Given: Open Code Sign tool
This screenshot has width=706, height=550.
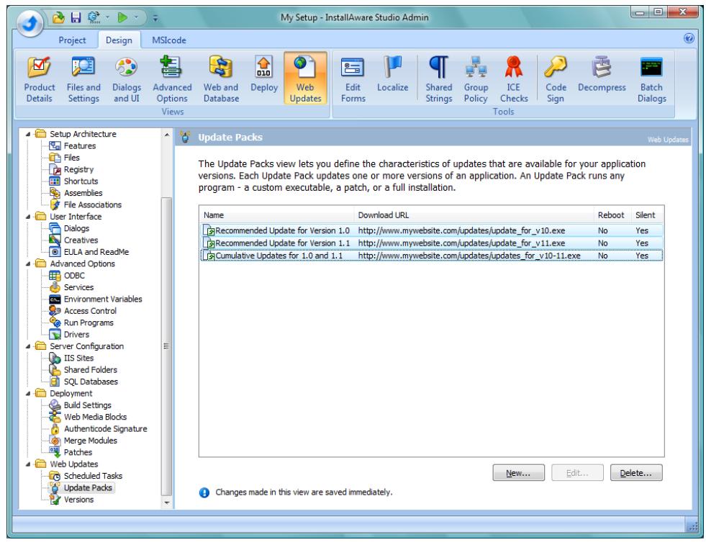Looking at the screenshot, I should coord(556,79).
